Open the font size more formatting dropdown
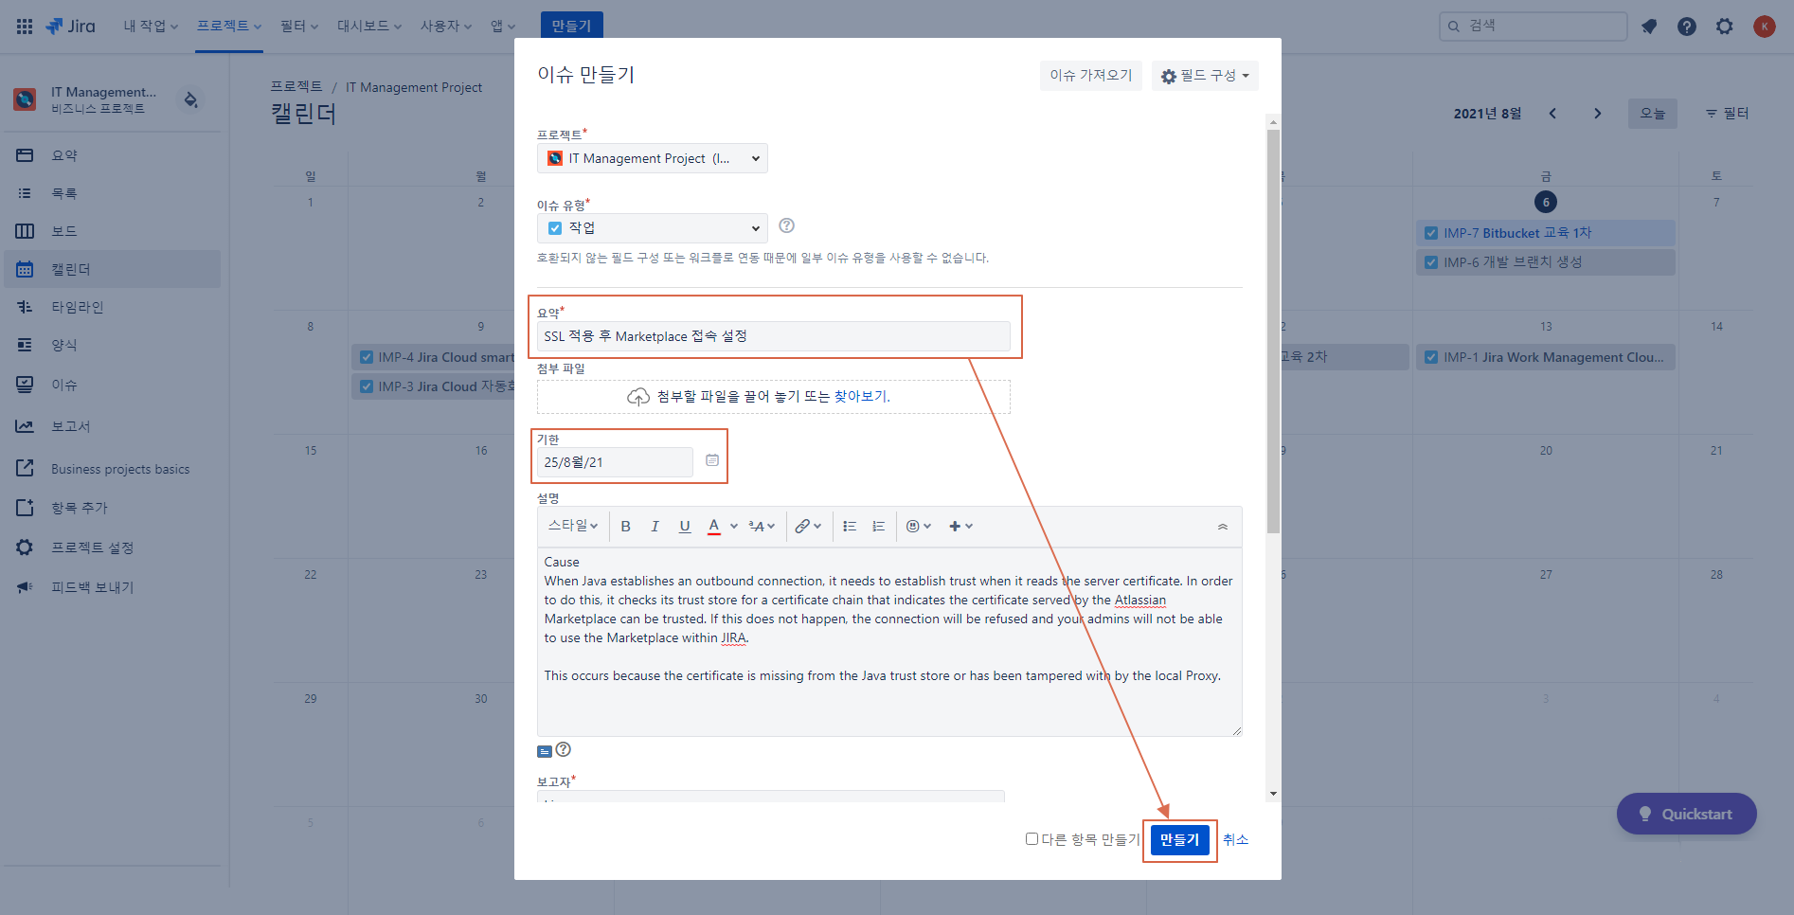This screenshot has height=915, width=1794. [762, 527]
